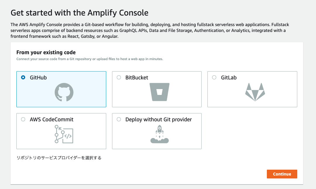The image size is (316, 189).
Task: Pick the GitLab radio button
Action: 214,78
